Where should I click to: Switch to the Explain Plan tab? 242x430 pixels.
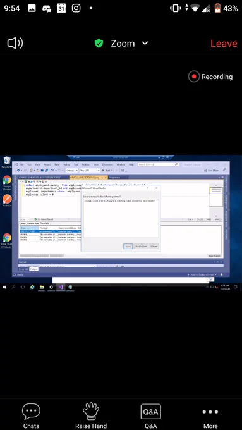click(x=33, y=223)
